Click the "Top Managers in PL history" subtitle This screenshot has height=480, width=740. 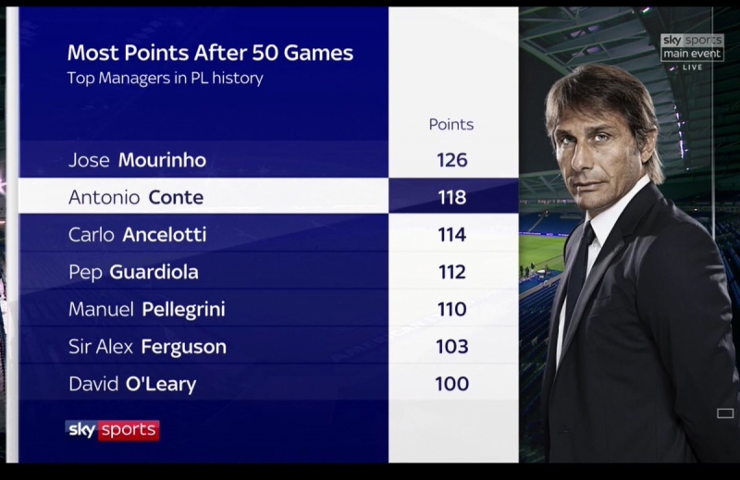click(x=165, y=79)
